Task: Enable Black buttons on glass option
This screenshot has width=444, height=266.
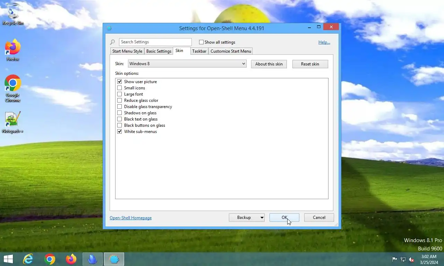Action: click(120, 125)
